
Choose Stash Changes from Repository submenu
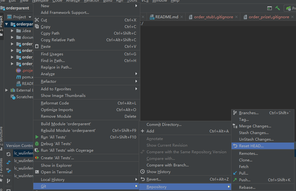pyautogui.click(x=254, y=132)
